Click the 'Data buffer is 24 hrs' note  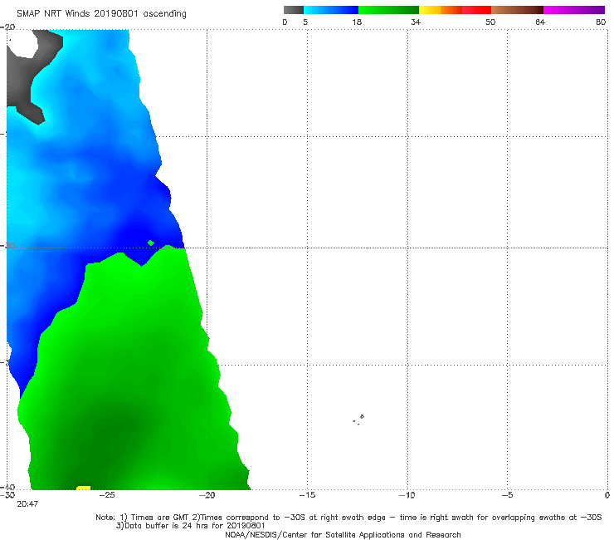[191, 526]
